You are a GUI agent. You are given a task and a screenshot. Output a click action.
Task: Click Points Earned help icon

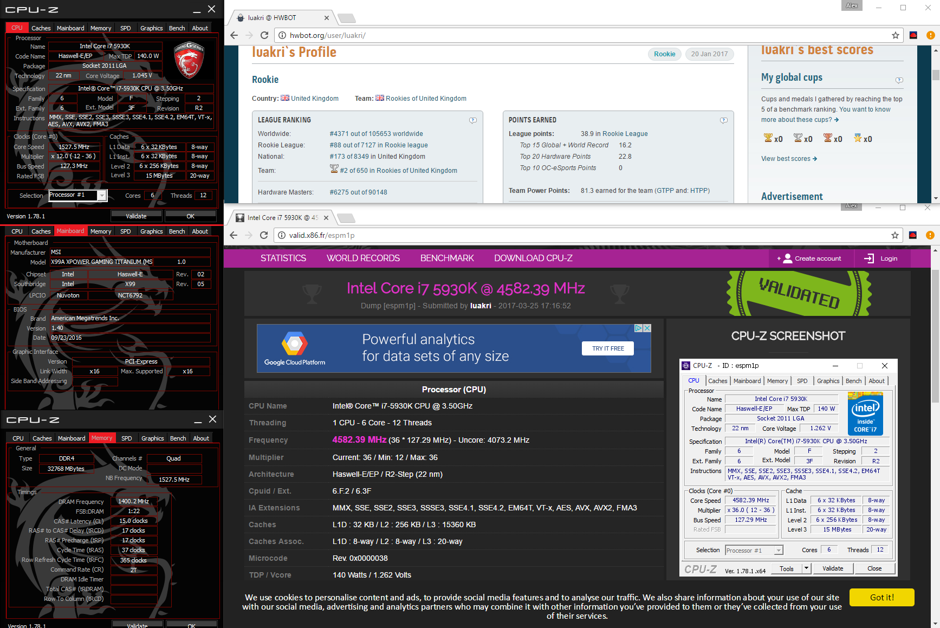pos(723,120)
